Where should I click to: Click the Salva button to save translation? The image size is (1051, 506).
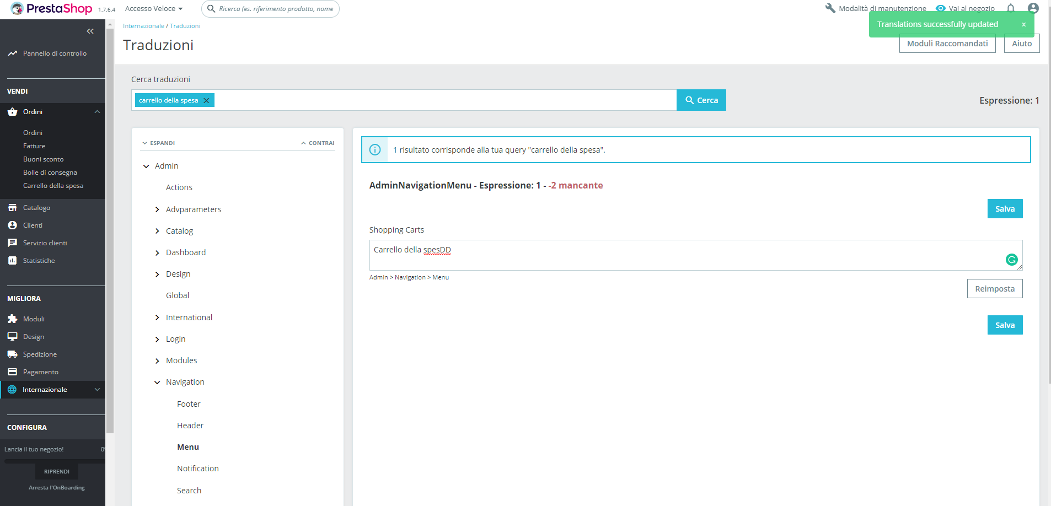pos(1004,208)
